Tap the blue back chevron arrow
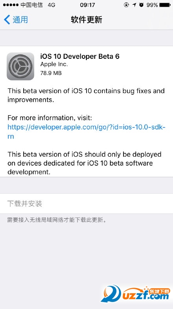Screen dimensions: 173x309 7,20
